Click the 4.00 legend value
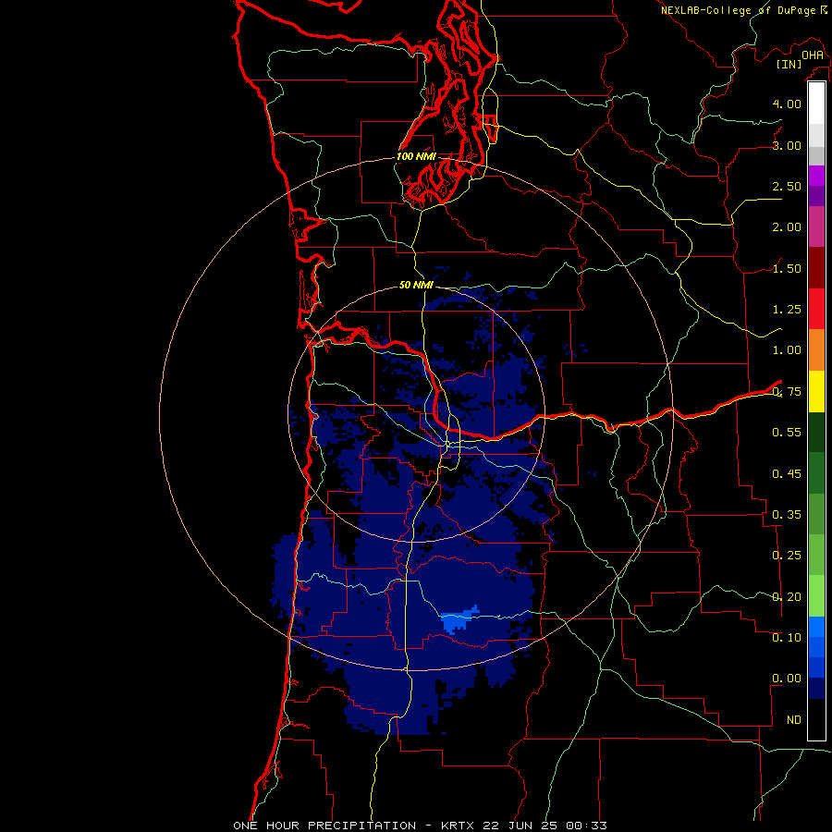The height and width of the screenshot is (832, 832). [x=787, y=104]
